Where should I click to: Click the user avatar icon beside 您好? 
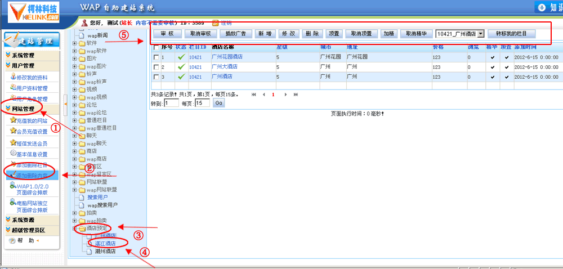point(85,23)
